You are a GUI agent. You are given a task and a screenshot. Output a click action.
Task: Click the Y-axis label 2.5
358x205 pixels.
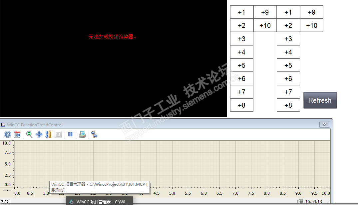8,175
